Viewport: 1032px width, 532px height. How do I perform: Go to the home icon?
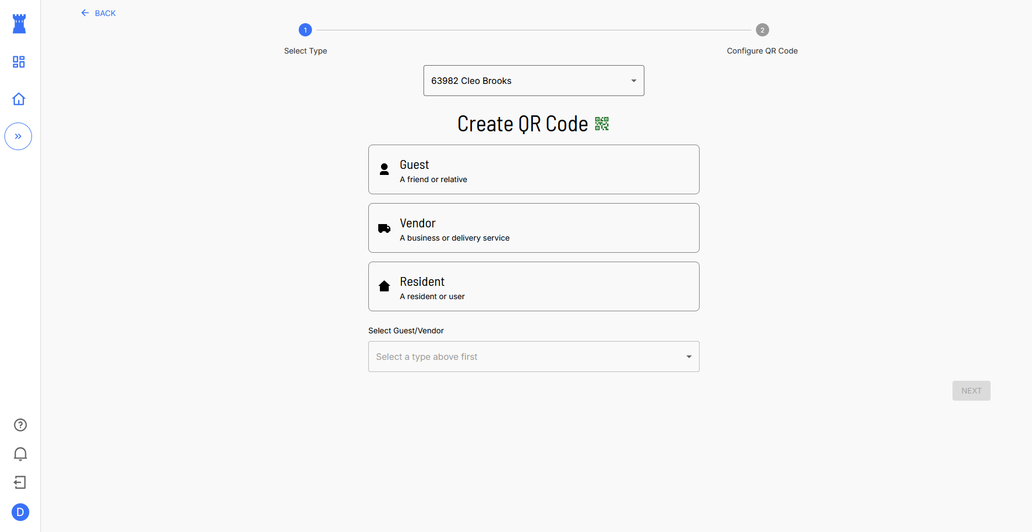(x=19, y=99)
